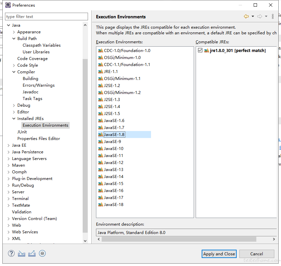Click the tree scrollbar up arrow
The width and height of the screenshot is (281, 266).
pos(85,25)
